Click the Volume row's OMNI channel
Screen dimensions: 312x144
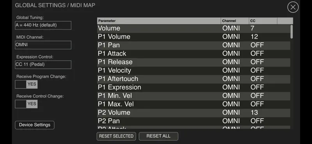click(231, 28)
